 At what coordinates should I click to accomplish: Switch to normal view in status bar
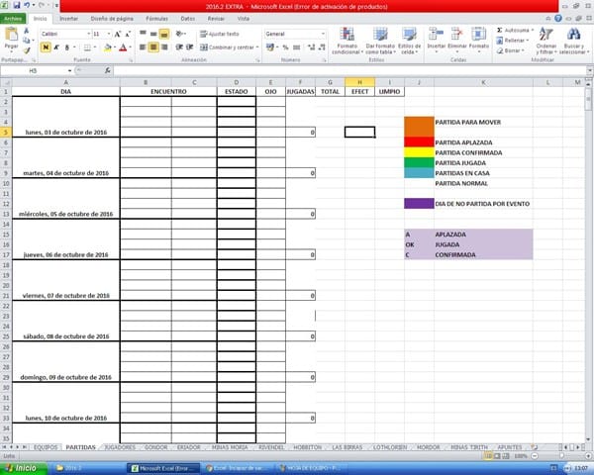[x=489, y=456]
